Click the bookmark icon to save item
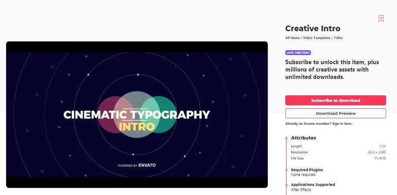 coord(381,18)
